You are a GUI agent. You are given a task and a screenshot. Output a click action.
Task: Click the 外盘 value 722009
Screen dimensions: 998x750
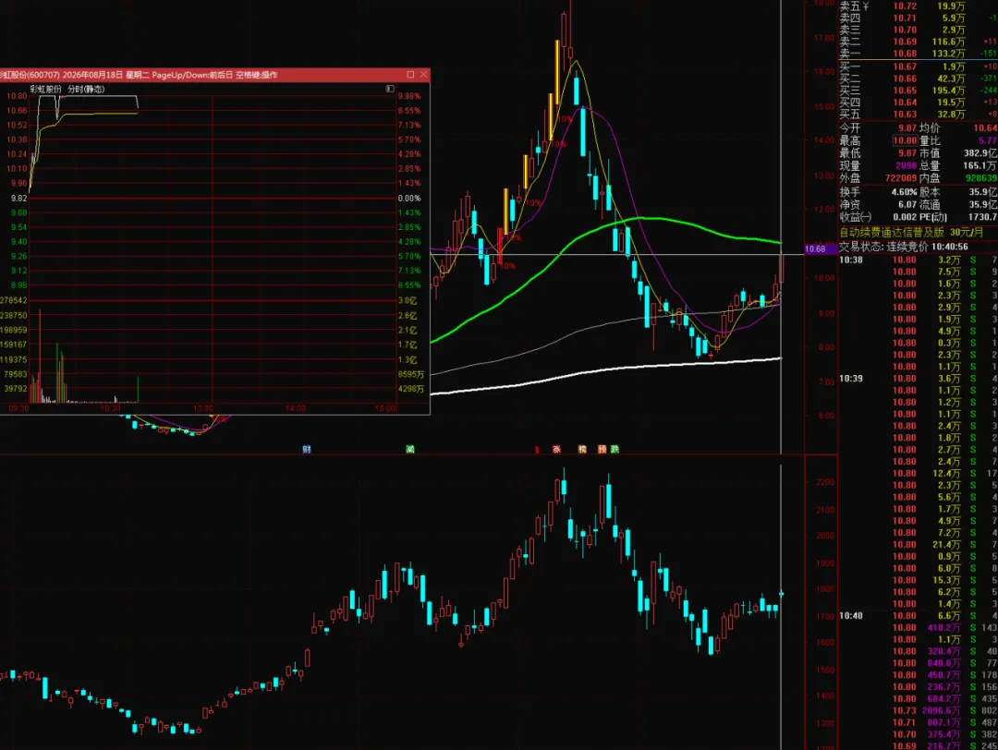901,179
